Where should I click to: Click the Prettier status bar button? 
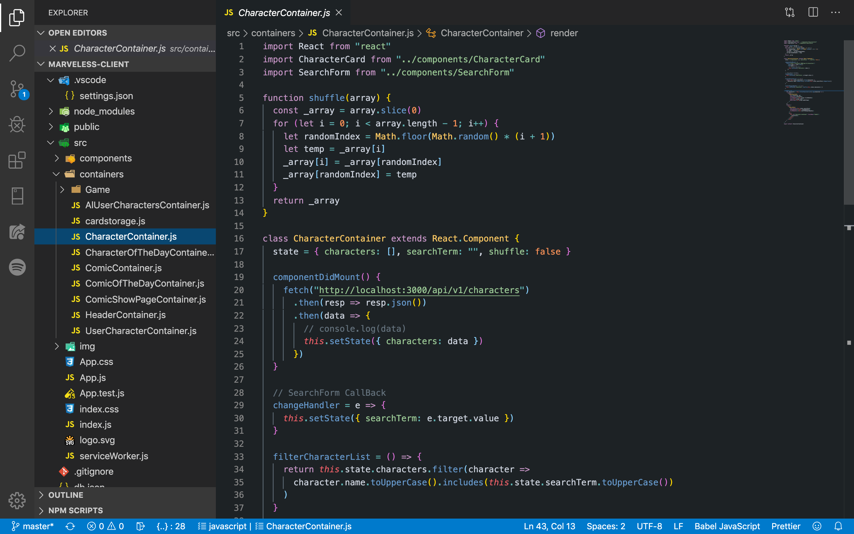[x=786, y=526]
